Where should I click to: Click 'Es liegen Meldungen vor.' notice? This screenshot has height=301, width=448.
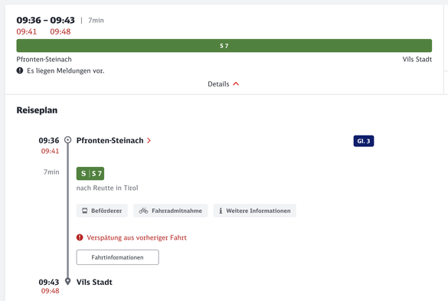tap(65, 70)
